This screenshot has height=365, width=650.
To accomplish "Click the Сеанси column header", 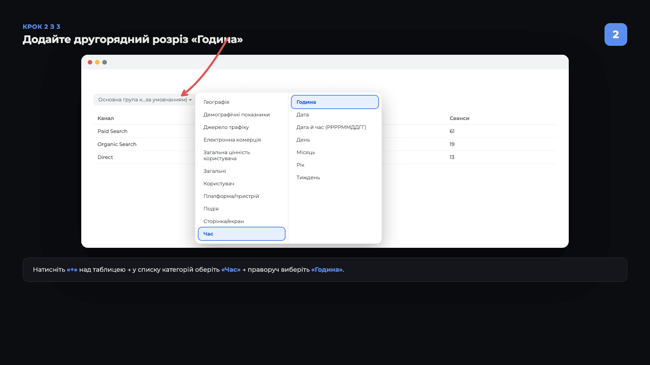I will click(459, 118).
